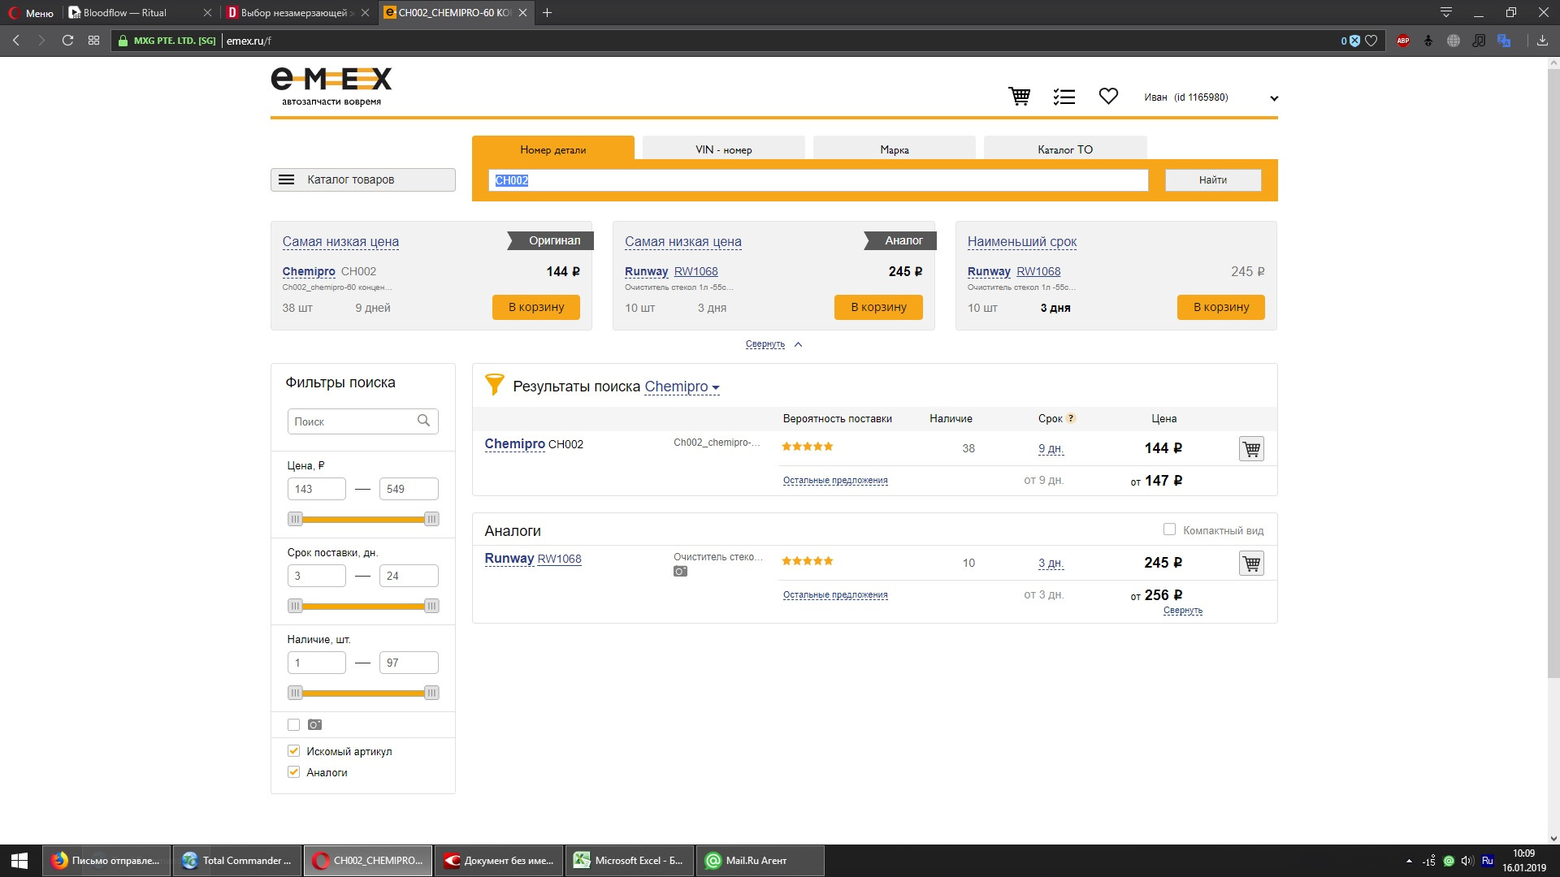Switch to the VIN - номер tab
1560x877 pixels.
click(723, 149)
